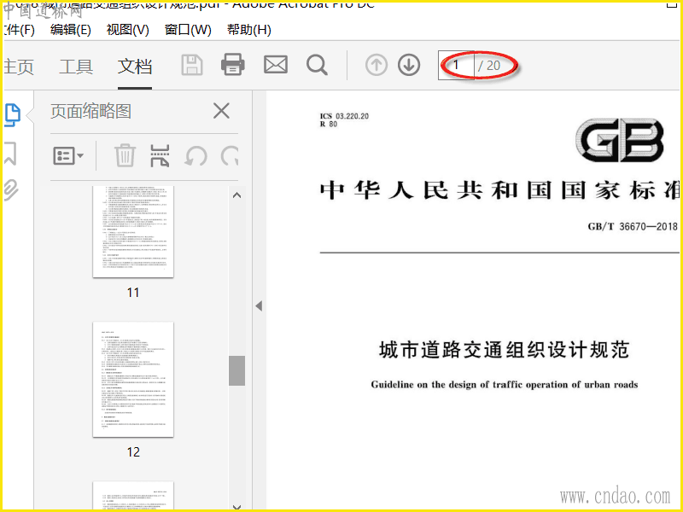The image size is (683, 512).
Task: Delete selected pages with trash icon
Action: pos(125,155)
